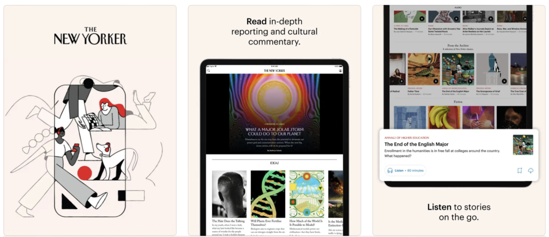Open Will Plants Ever Fertilize Themselves thumbnail
Screen dimensions: 549x237
[268, 194]
